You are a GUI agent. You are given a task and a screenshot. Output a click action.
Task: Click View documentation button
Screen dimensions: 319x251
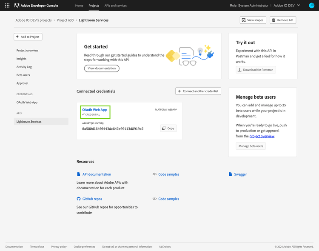(102, 68)
